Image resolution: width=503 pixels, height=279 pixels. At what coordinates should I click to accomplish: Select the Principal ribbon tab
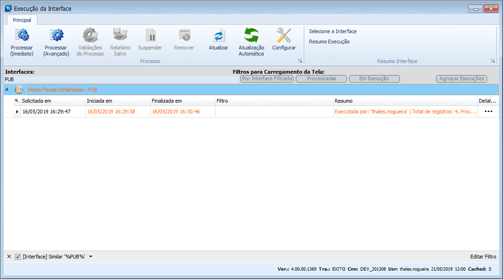pyautogui.click(x=22, y=20)
